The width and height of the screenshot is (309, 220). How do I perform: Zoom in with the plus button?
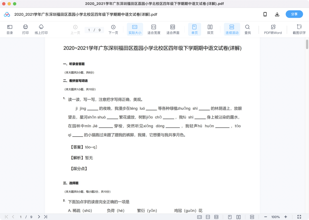pos(286,217)
